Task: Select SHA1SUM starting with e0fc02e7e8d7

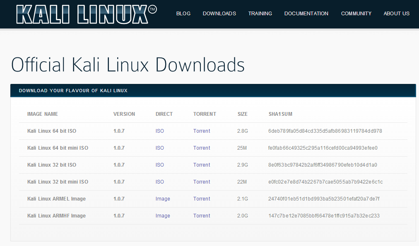Action: coord(325,182)
